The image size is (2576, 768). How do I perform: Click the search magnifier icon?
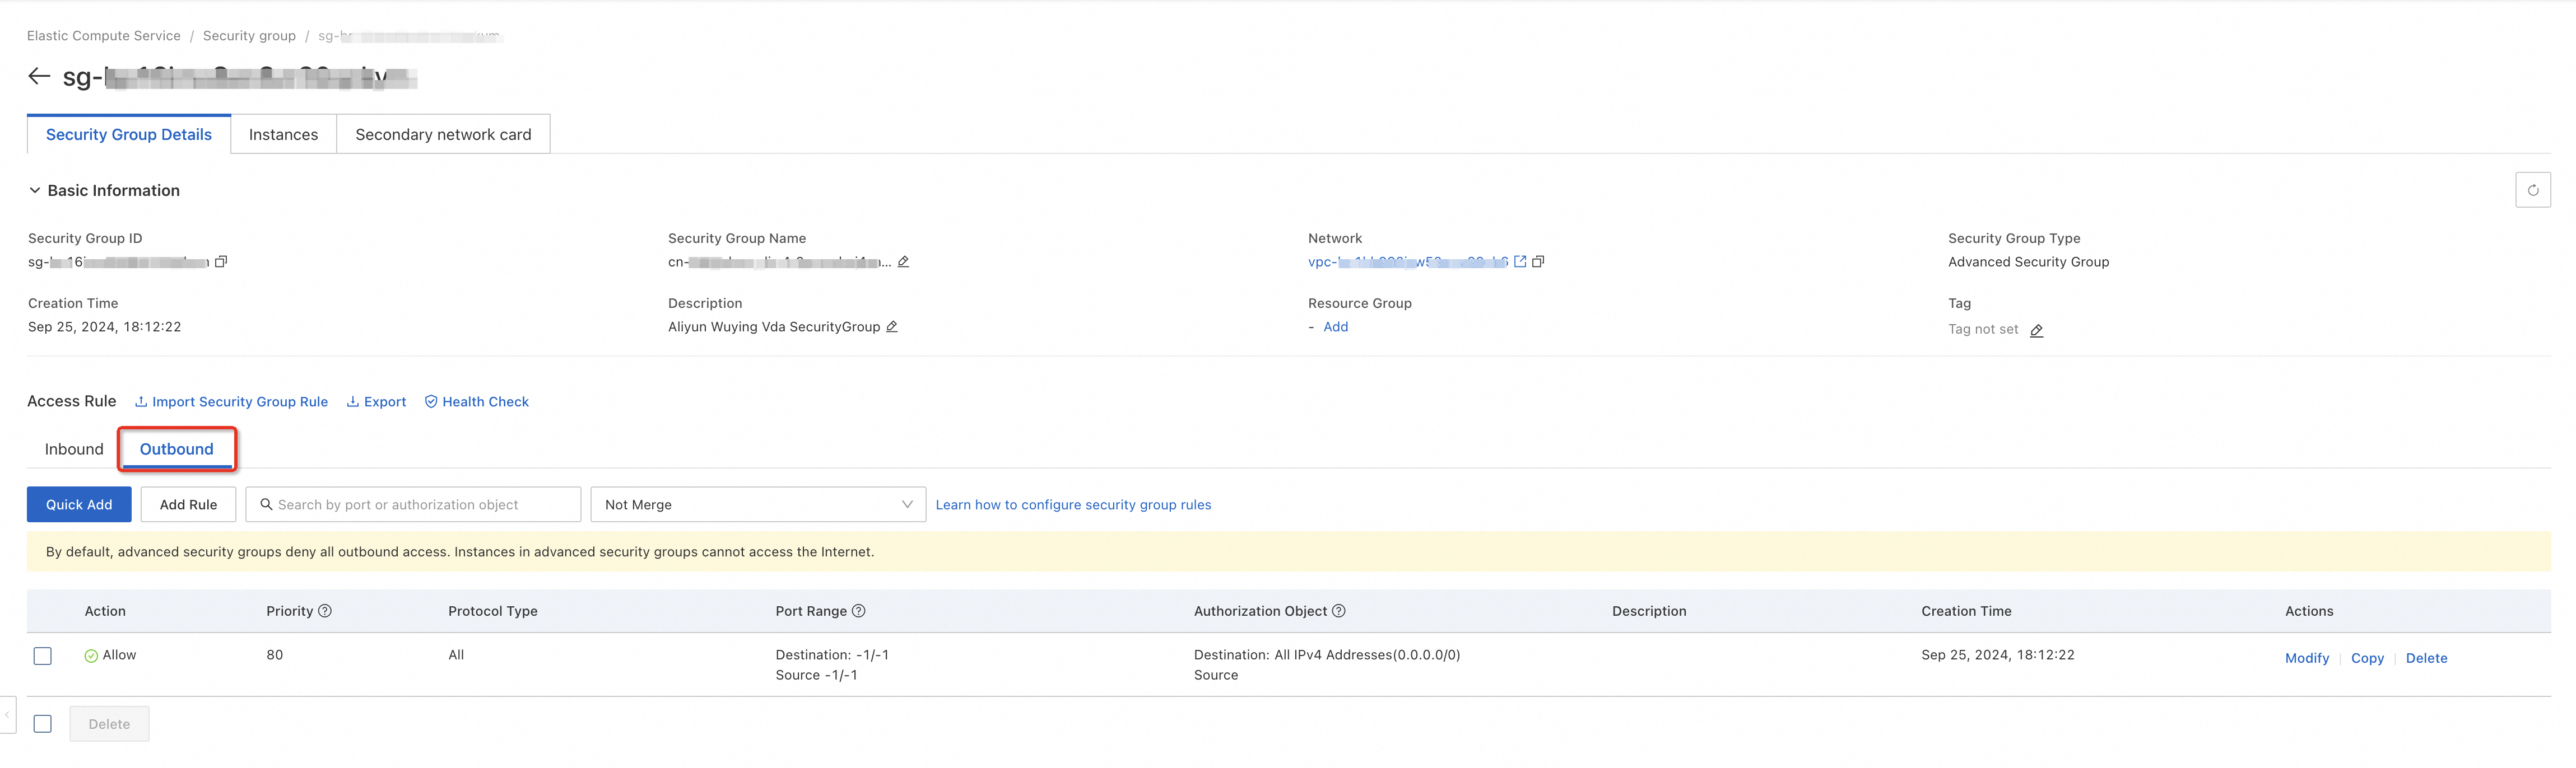tap(266, 504)
